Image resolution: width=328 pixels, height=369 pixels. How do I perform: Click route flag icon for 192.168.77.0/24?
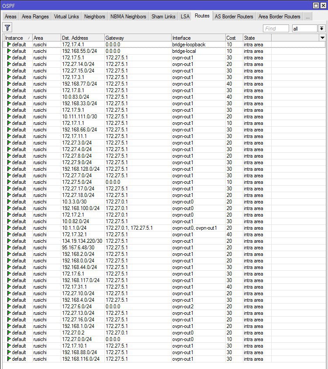pos(9,83)
